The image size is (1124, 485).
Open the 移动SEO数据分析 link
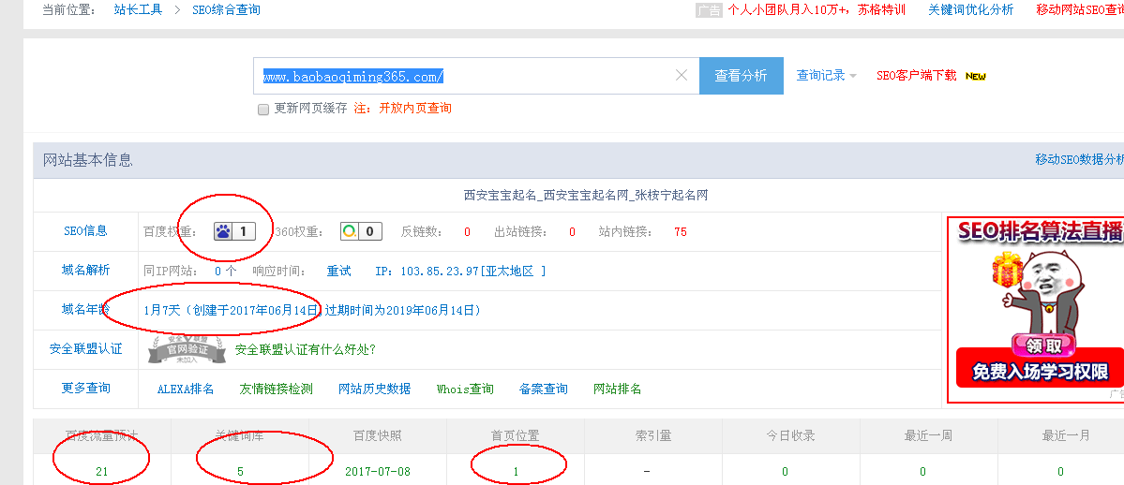(1079, 159)
